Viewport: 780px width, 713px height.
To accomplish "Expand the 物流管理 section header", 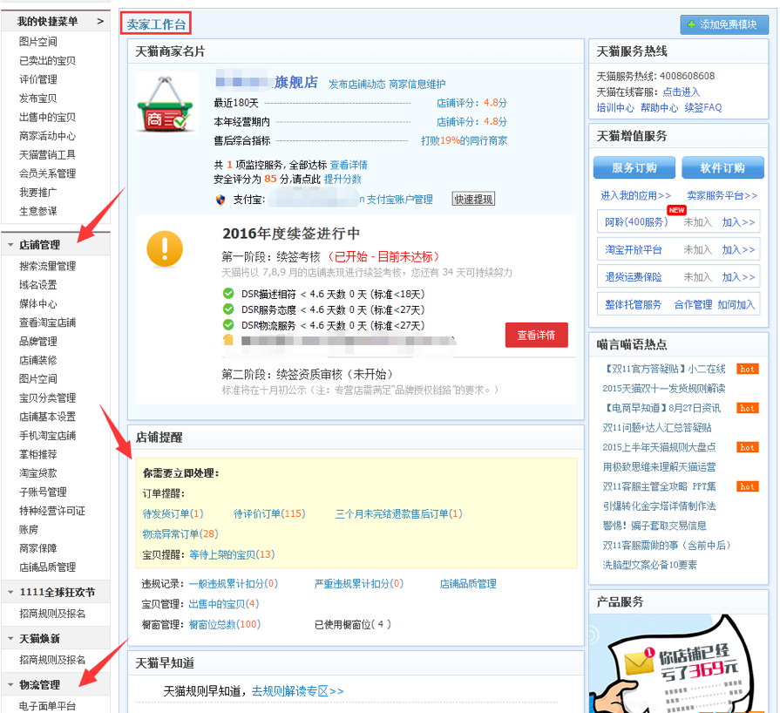I will (39, 682).
